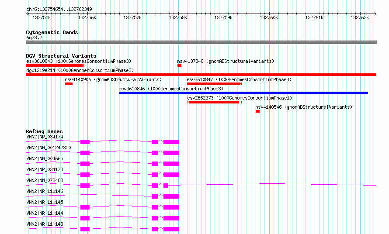Open the DGV Structural Variants track heading
389x234 pixels.
[61, 56]
